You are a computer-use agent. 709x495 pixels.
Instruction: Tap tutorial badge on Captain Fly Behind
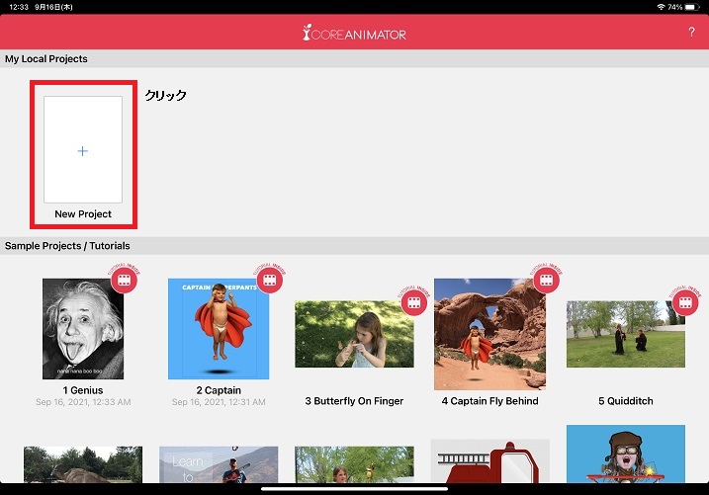(545, 281)
